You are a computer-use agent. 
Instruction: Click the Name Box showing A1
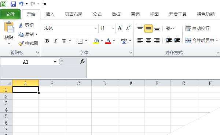click(x=26, y=62)
